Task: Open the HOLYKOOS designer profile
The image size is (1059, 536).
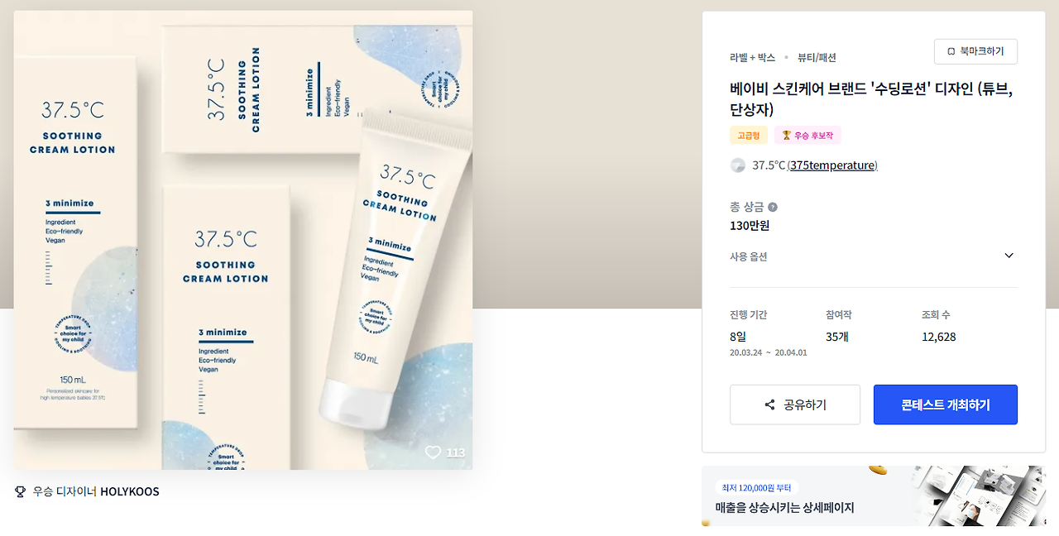Action: click(x=130, y=491)
